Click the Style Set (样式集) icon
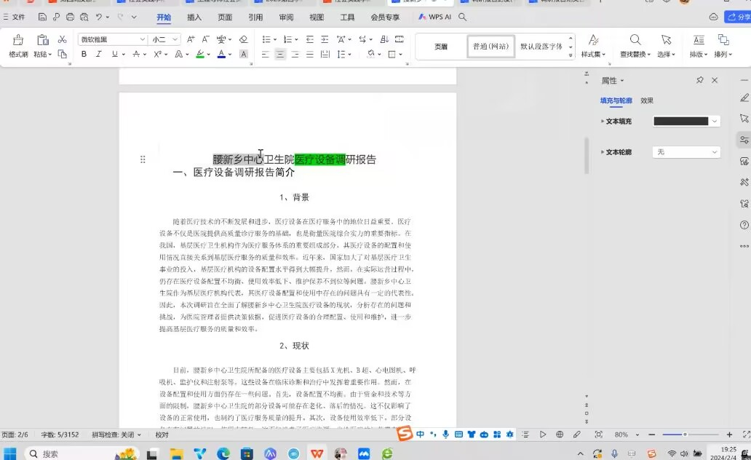This screenshot has height=460, width=751. click(x=593, y=41)
